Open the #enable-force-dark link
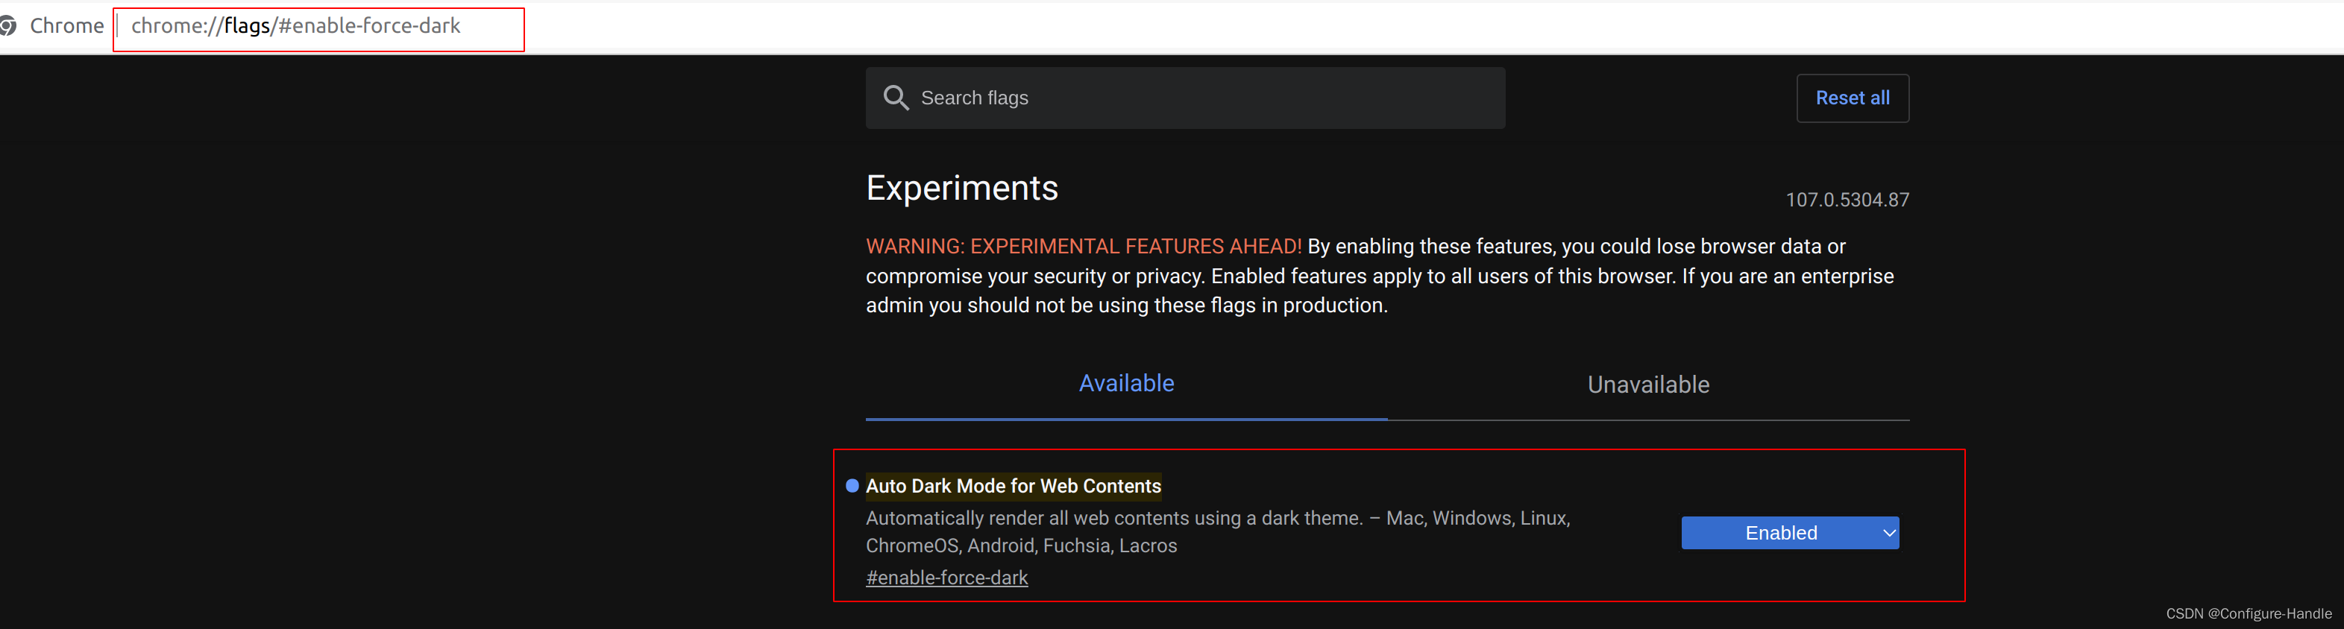 (x=946, y=577)
